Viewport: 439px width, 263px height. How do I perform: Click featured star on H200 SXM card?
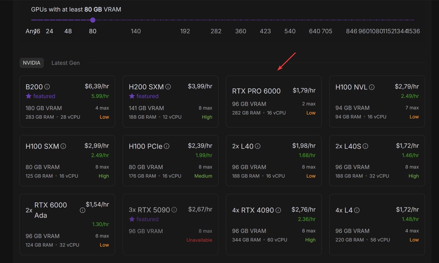click(x=132, y=96)
